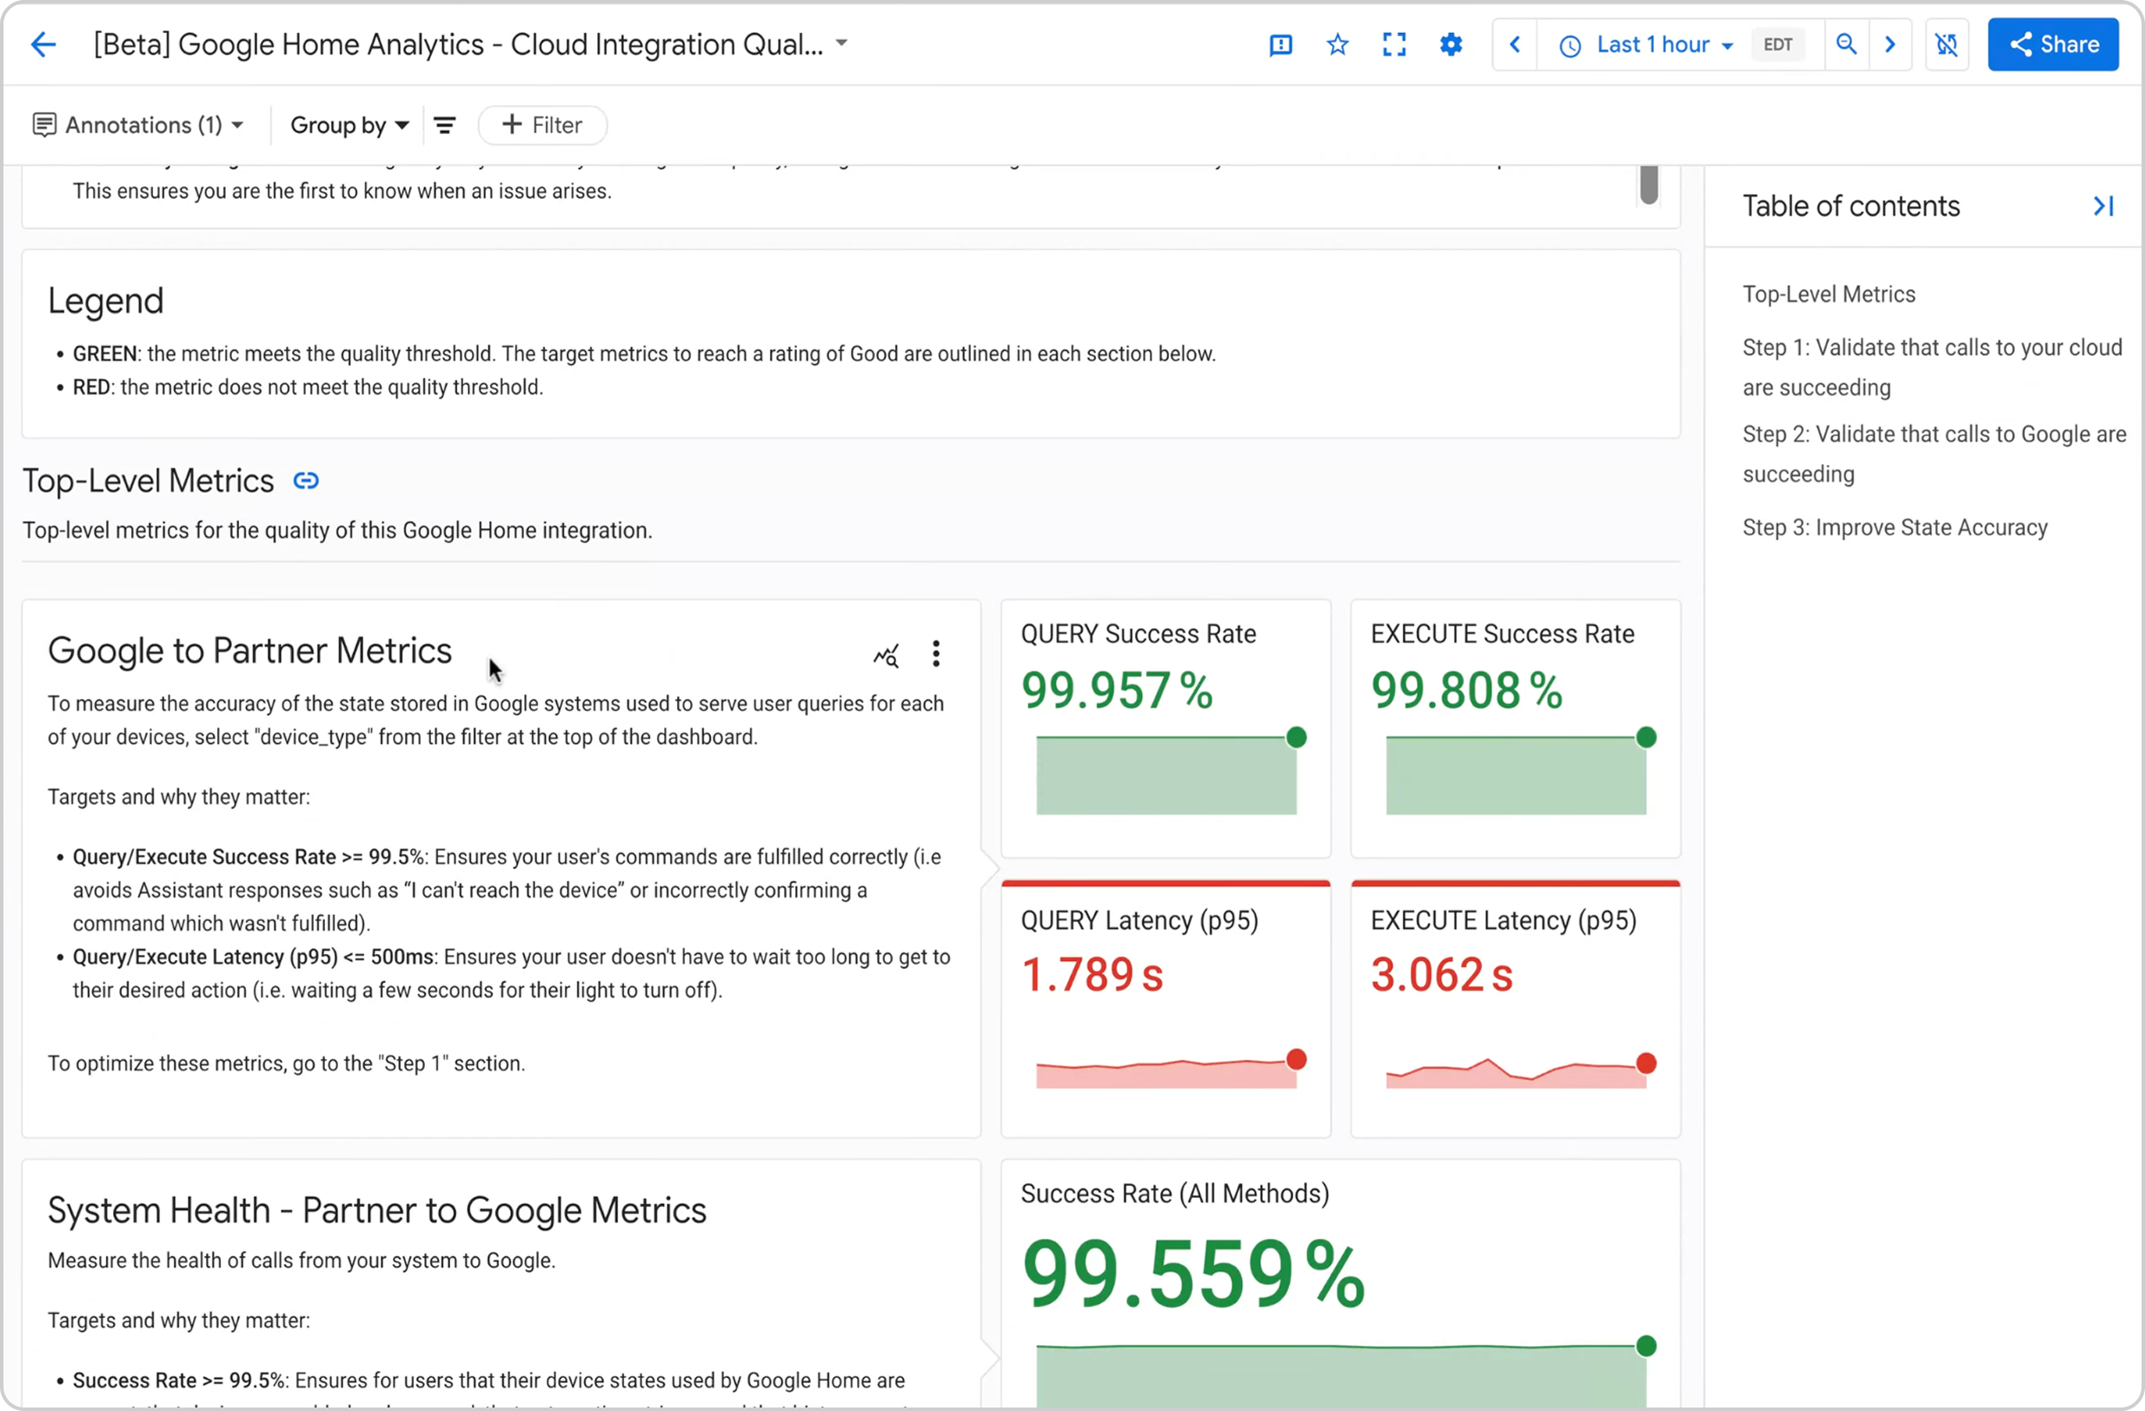This screenshot has width=2145, height=1411.
Task: Copy link to the Top-Level Metrics section
Action: pyautogui.click(x=307, y=481)
